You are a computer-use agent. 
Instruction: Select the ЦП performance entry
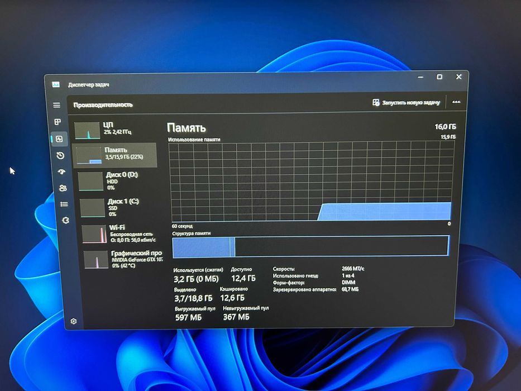(114, 130)
